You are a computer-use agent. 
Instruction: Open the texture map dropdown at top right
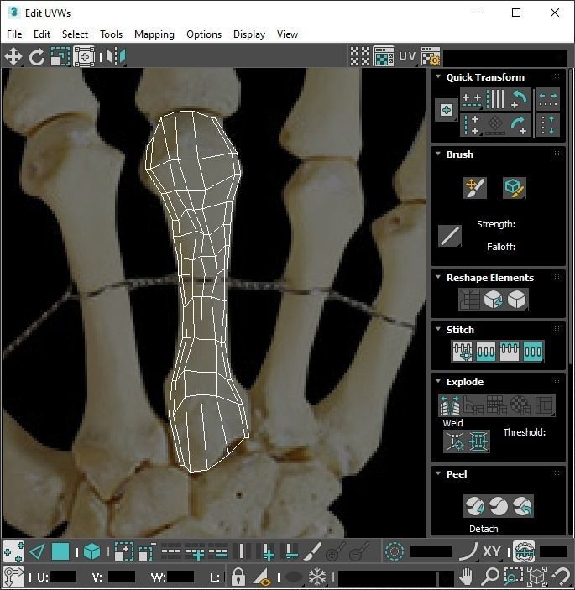505,58
